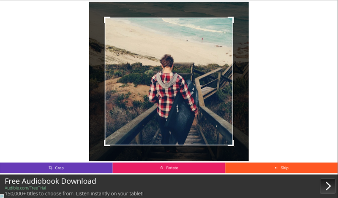Open the Free Audiobook Download ad headline
This screenshot has width=338, height=198.
tap(50, 181)
